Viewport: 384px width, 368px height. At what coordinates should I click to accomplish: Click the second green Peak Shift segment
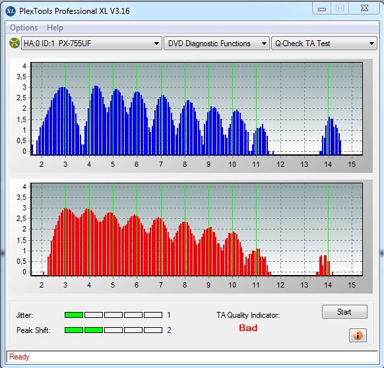[x=94, y=330]
